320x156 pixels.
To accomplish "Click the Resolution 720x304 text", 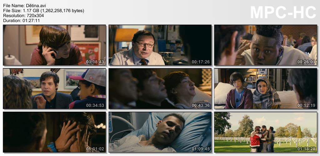I will click(x=23, y=16).
